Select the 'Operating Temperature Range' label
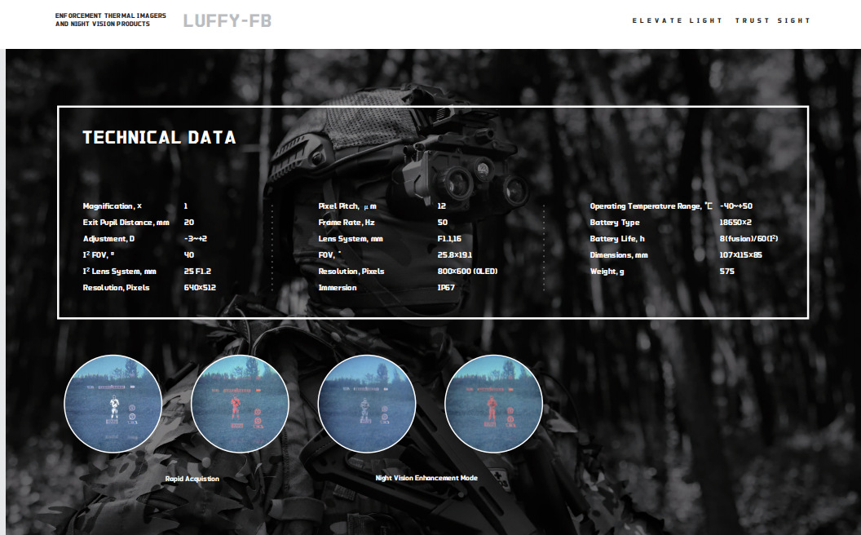Viewport: 861px width, 535px height. click(651, 206)
